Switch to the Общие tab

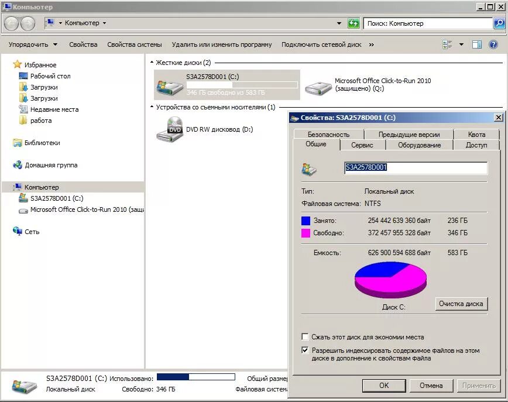[x=316, y=144]
